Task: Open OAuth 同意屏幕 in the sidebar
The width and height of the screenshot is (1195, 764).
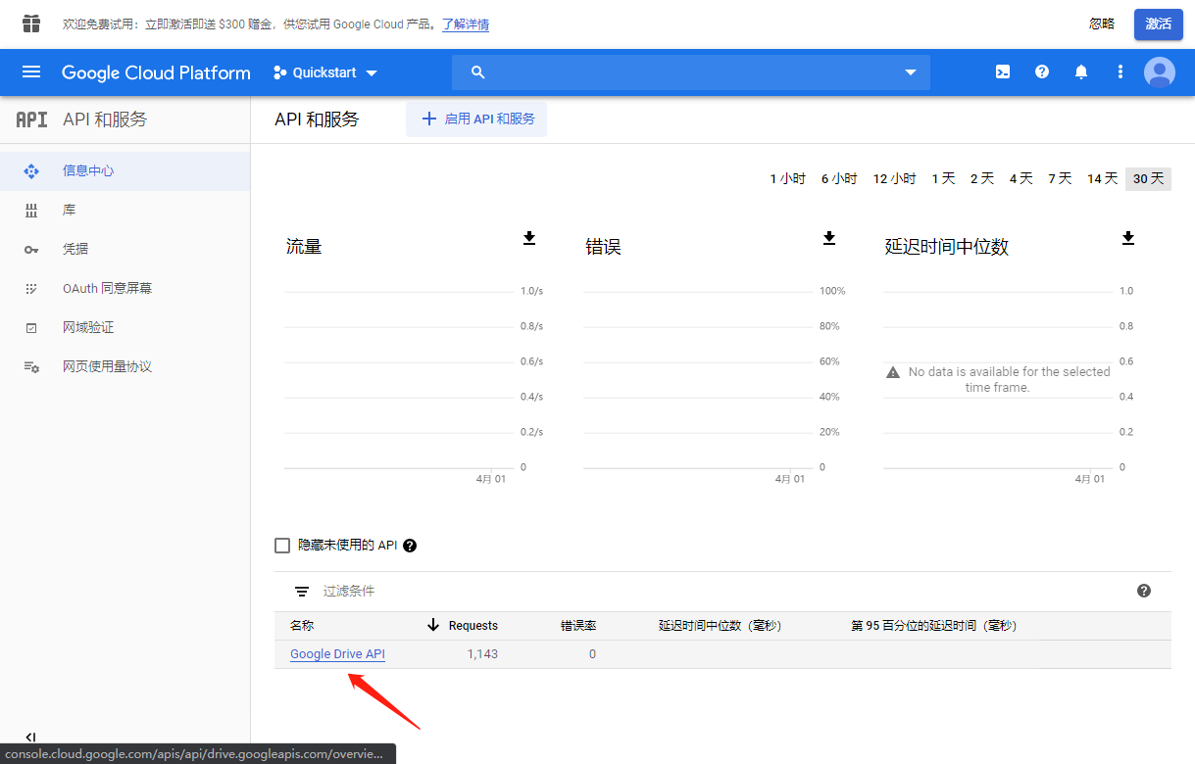Action: (x=124, y=288)
